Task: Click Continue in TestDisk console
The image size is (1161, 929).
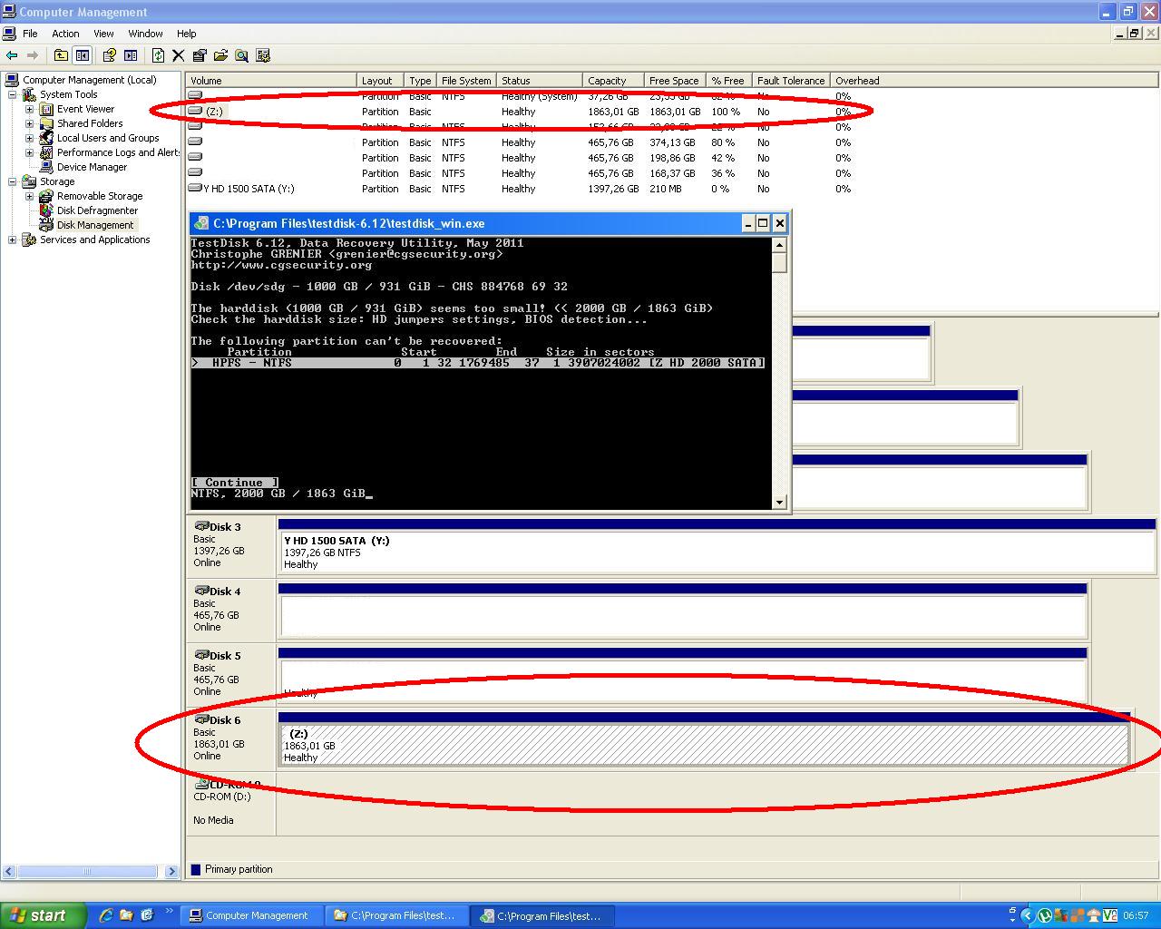Action: tap(235, 483)
